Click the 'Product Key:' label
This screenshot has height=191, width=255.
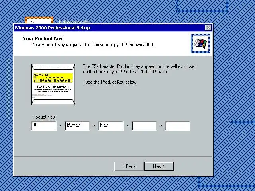[43, 117]
